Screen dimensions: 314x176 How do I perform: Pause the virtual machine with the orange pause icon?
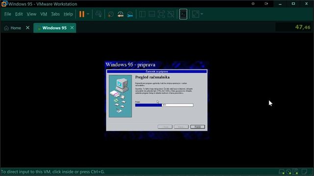82,14
